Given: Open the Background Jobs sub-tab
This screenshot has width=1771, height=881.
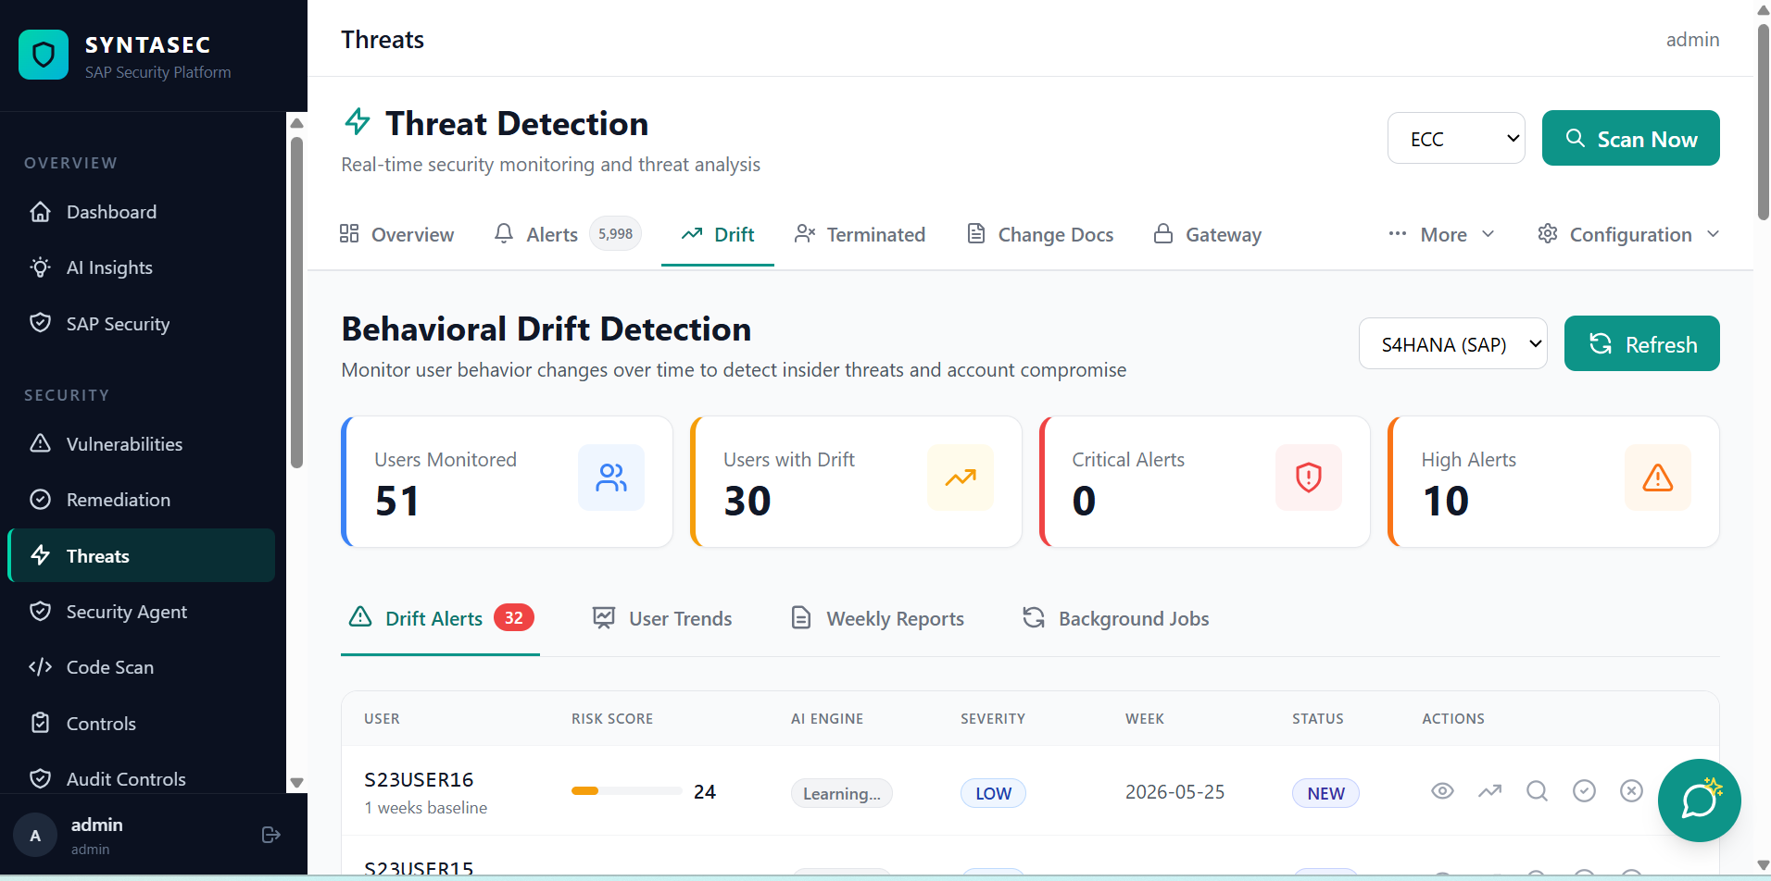Looking at the screenshot, I should coord(1115,618).
